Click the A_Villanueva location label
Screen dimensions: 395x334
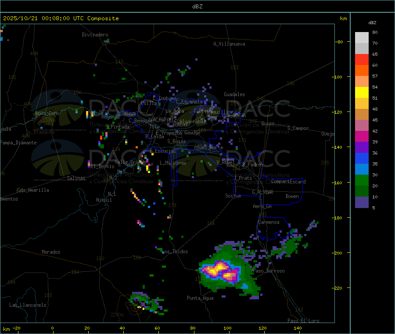[229, 44]
